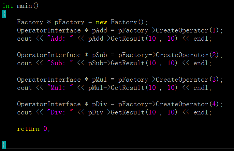Image resolution: width=234 pixels, height=151 pixels.
Task: Click the 'pMul' variable in its declaration
Action: 99,80
